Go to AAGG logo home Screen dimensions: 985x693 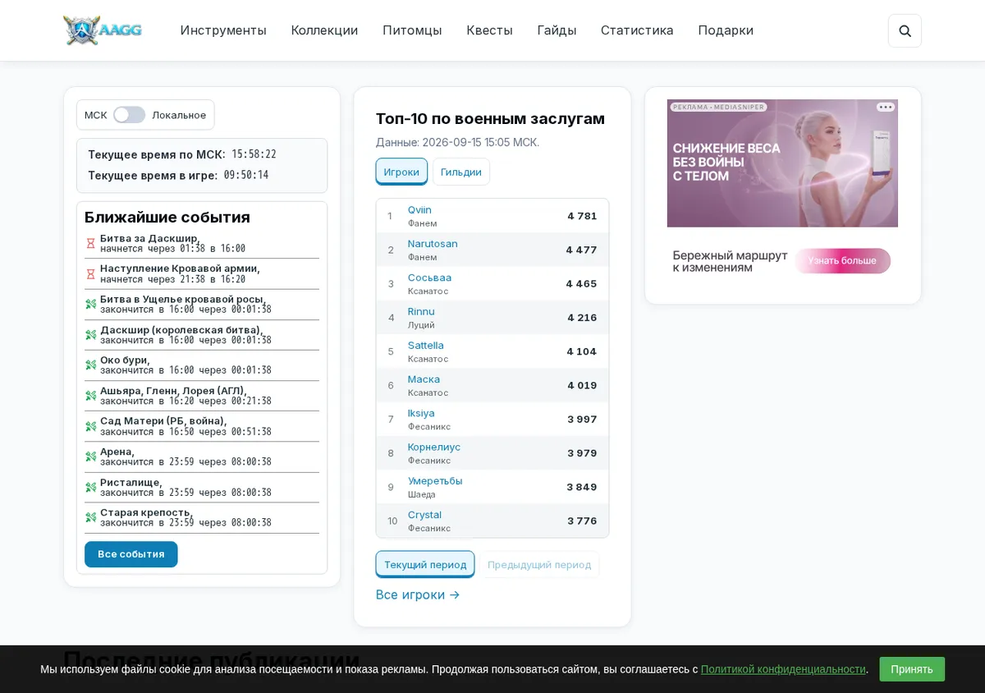103,30
